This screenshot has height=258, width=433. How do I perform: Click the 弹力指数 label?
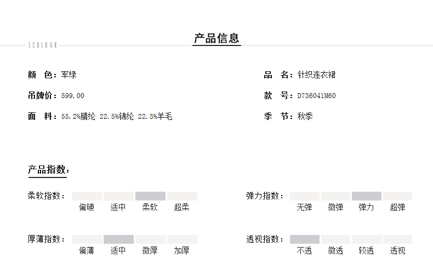[x=265, y=196]
